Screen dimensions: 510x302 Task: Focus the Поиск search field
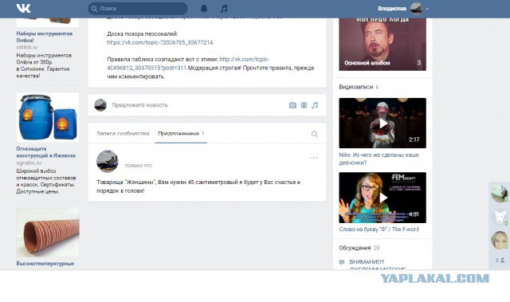click(138, 9)
